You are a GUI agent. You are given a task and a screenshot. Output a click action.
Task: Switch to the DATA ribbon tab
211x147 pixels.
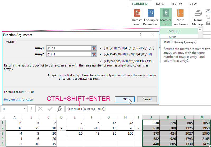pyautogui.click(x=160, y=4)
